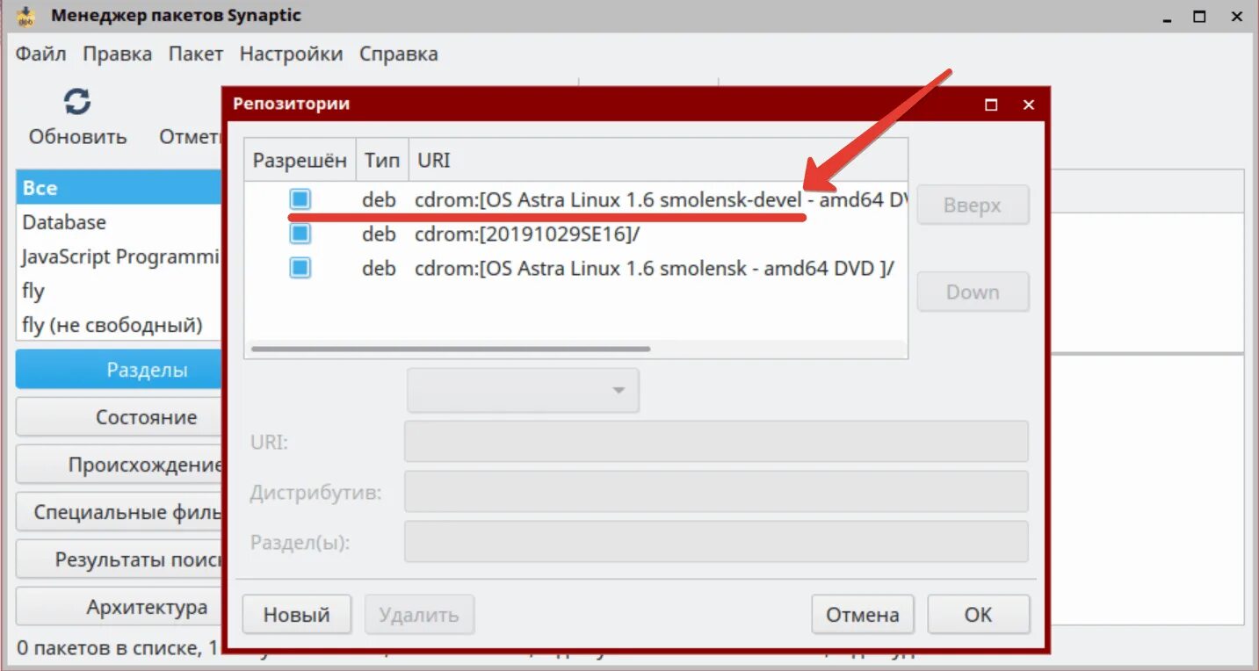Click Новый to add a repository
The height and width of the screenshot is (671, 1259).
click(296, 614)
